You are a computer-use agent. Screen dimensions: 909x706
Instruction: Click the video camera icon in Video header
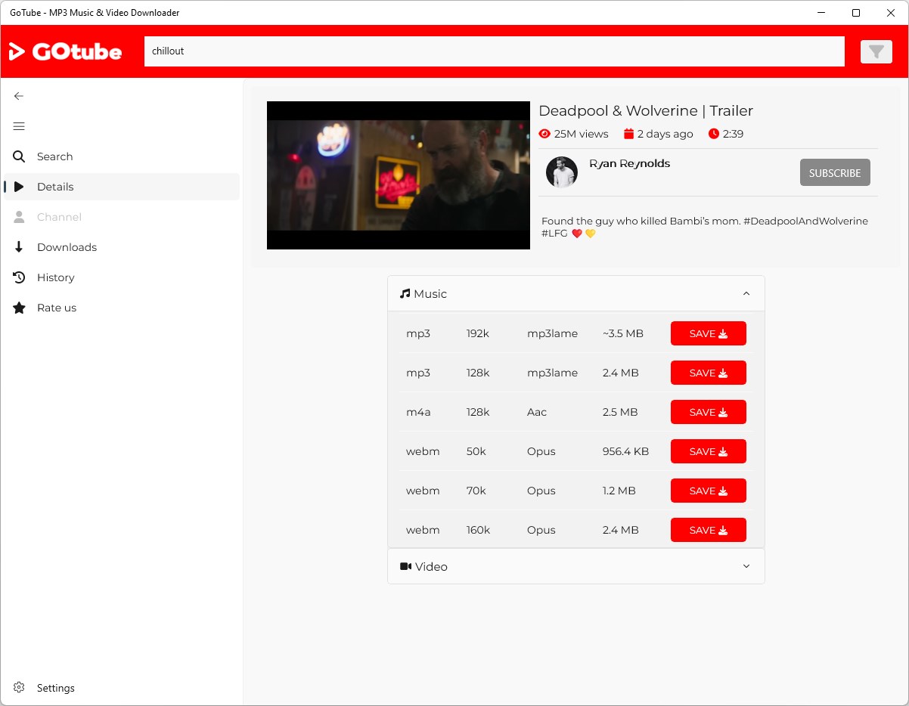pyautogui.click(x=405, y=566)
